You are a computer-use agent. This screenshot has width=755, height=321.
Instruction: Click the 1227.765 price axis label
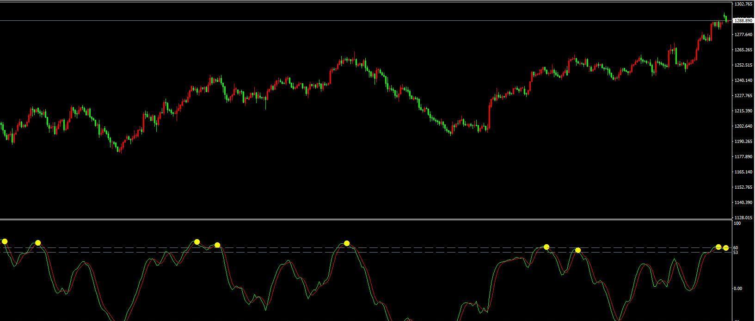[743, 96]
